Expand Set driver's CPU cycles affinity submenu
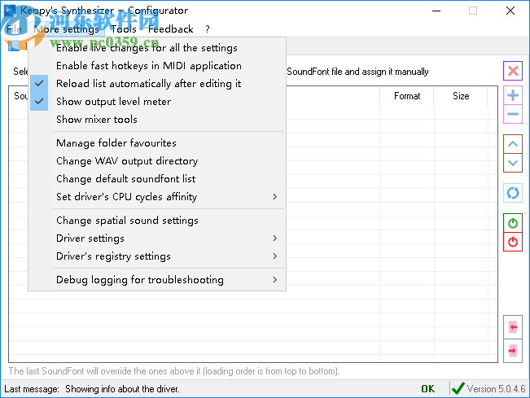 [157, 197]
